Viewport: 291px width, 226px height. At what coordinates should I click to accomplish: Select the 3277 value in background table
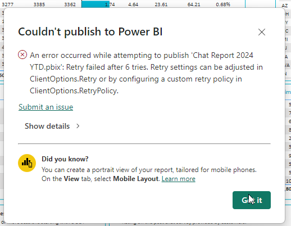click(x=7, y=4)
